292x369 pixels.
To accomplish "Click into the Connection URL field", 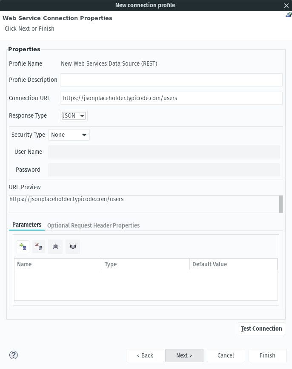I will point(171,98).
